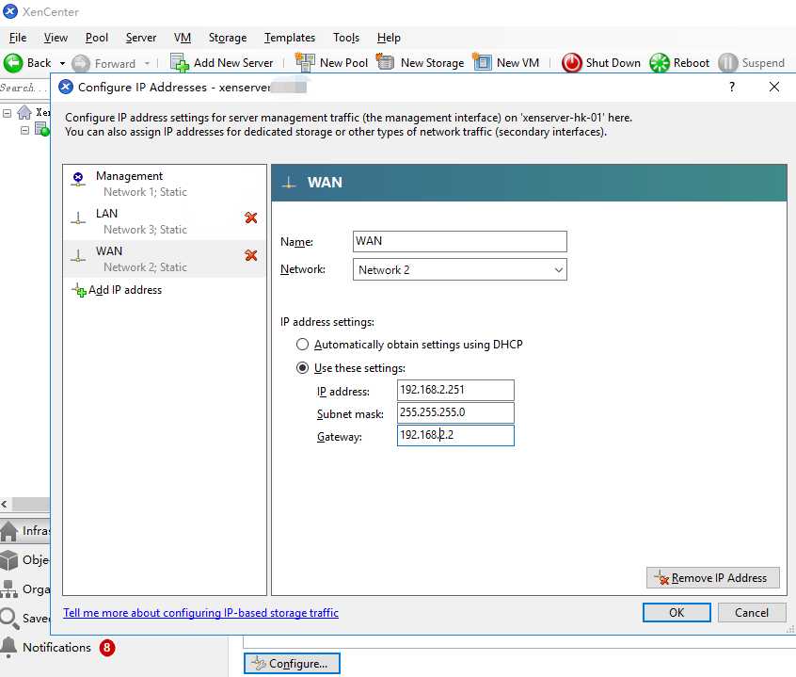Open the Help menu

[389, 38]
